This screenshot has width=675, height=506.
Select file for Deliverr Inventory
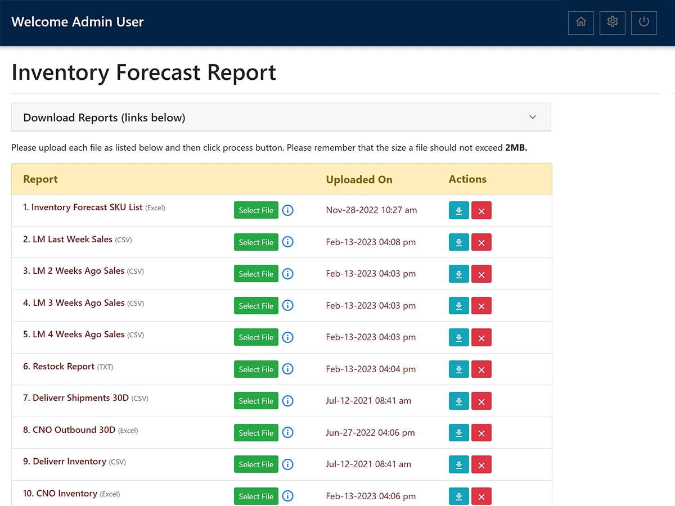tap(256, 464)
